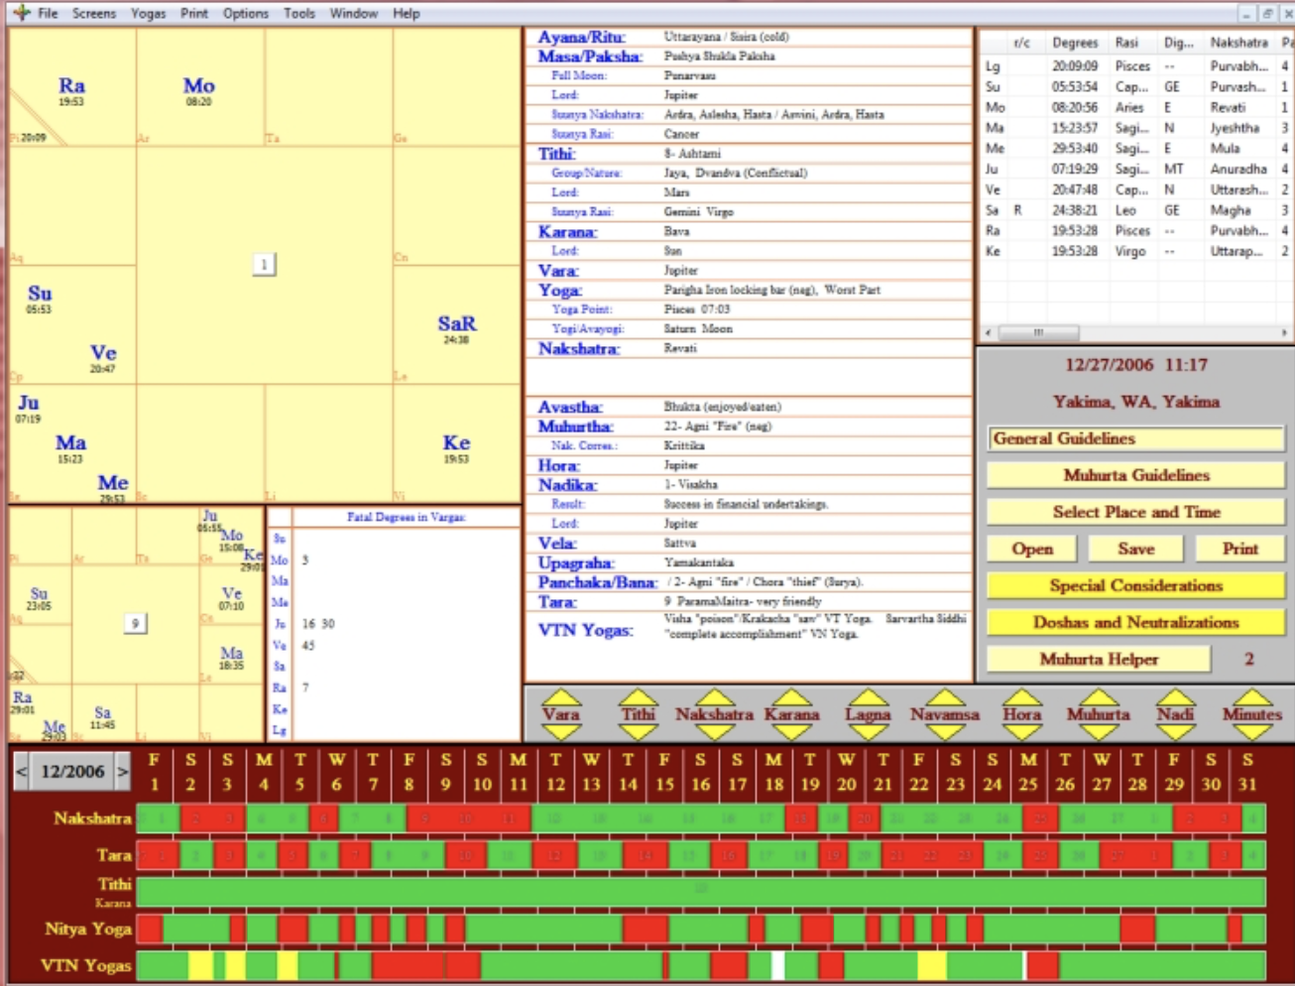Move Navamsa back with the down arrow
Screen dimensions: 1295x986
click(x=945, y=732)
